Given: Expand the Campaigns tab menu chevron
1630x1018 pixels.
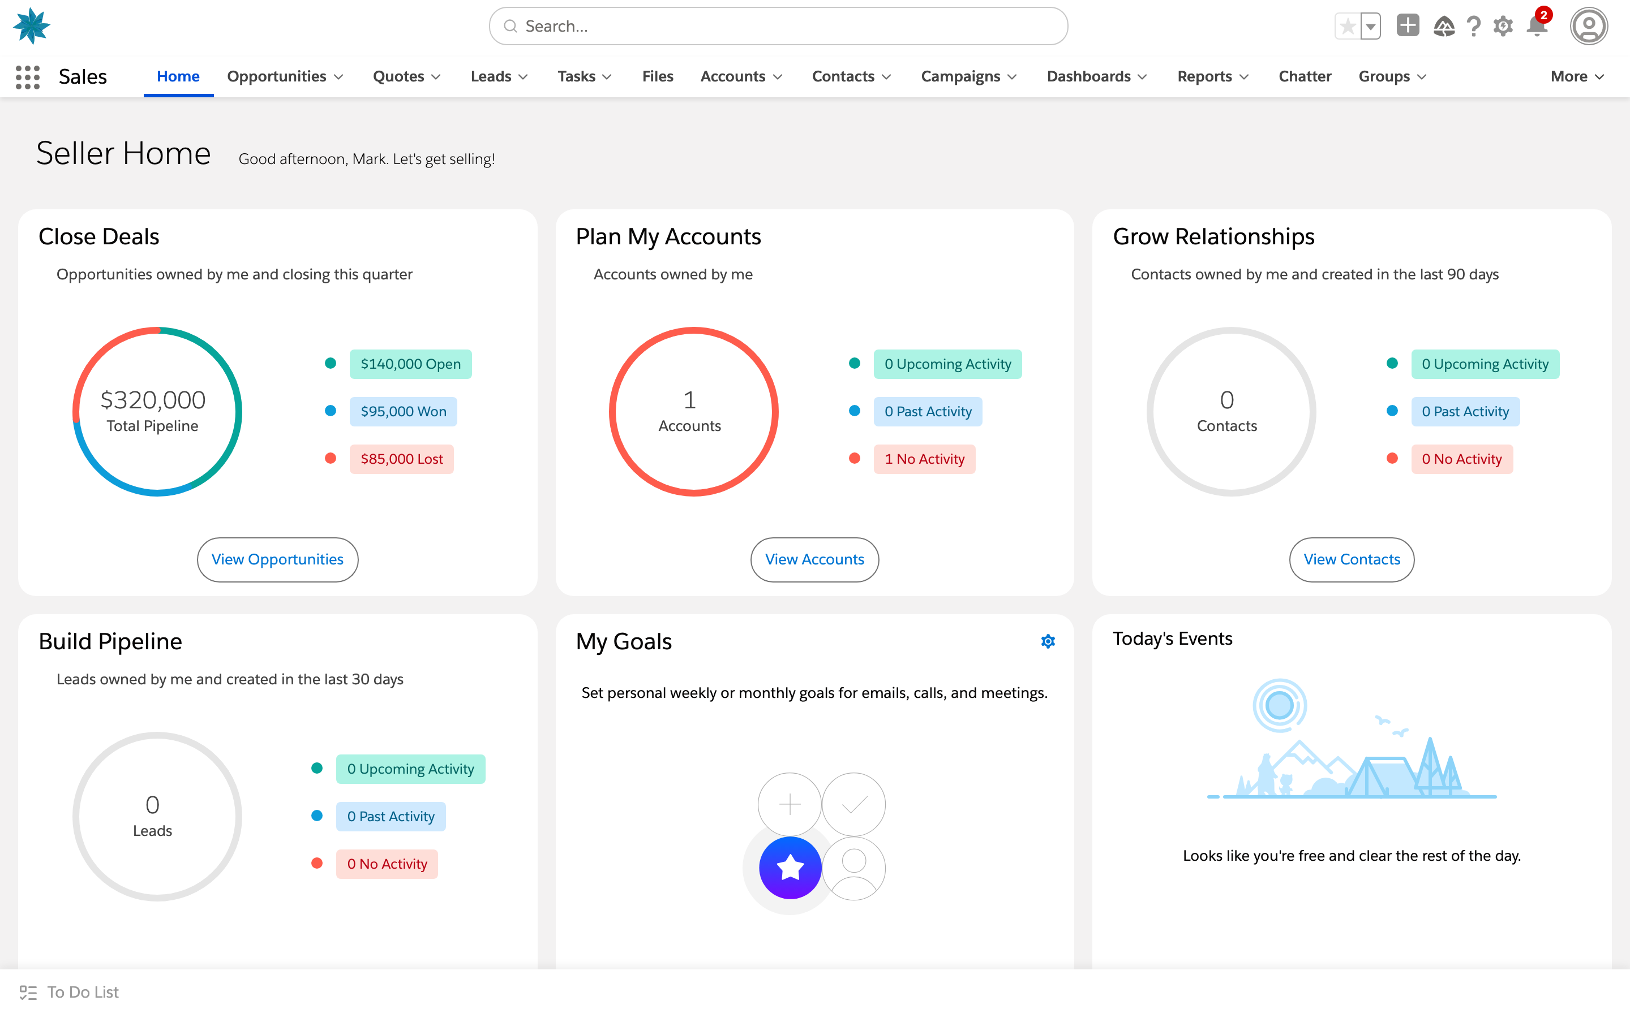Looking at the screenshot, I should (1013, 77).
